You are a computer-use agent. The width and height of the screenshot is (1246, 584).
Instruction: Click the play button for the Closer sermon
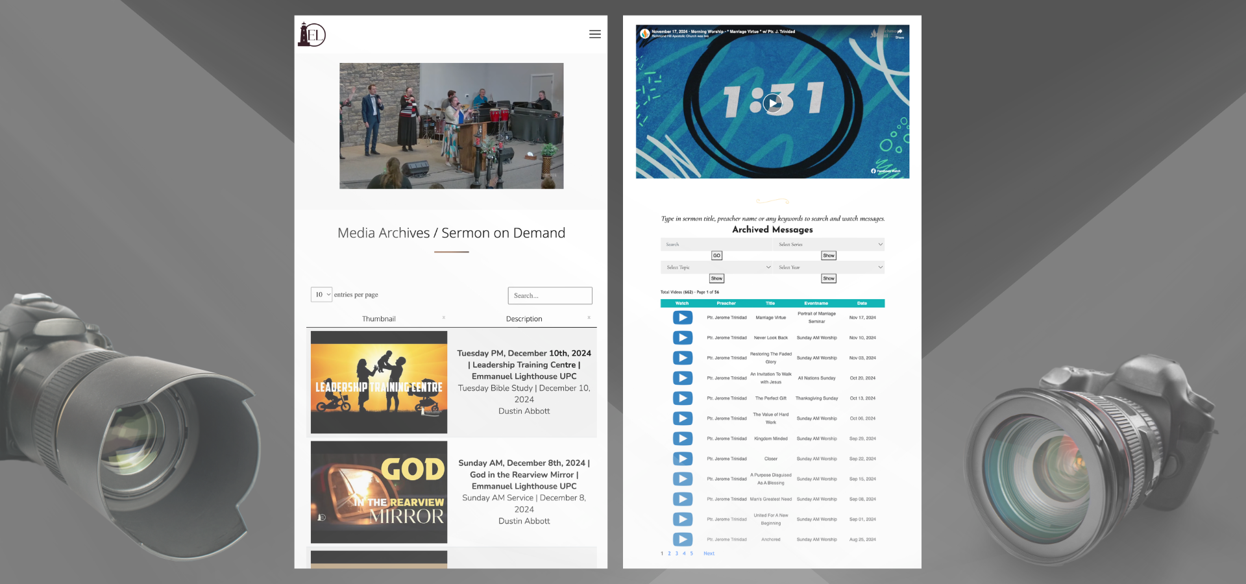(682, 459)
